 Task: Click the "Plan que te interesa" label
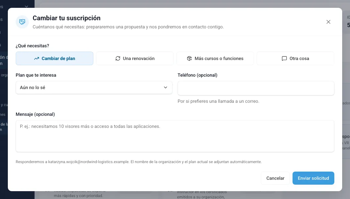(x=36, y=75)
